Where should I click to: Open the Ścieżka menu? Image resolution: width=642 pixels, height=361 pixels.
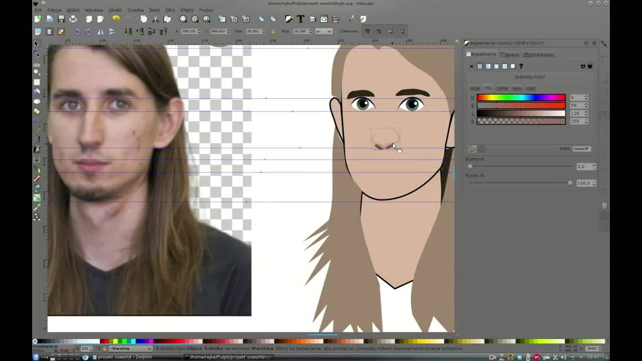coord(135,10)
